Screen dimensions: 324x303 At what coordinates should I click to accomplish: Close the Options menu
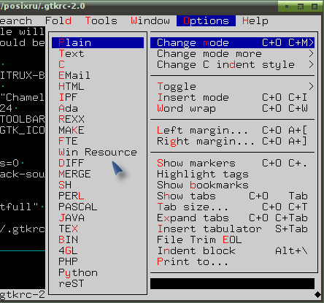tap(206, 20)
